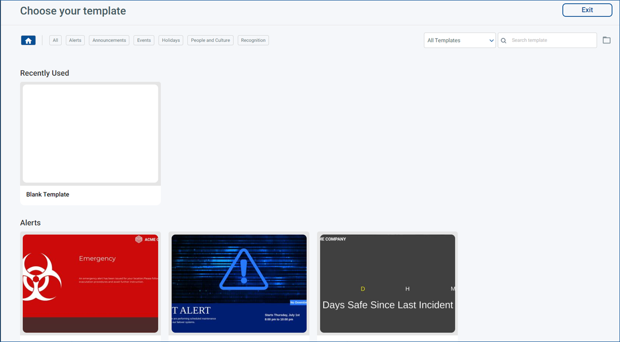Pick the Days Safe Since Last Incident template
The height and width of the screenshot is (342, 620).
[x=388, y=283]
